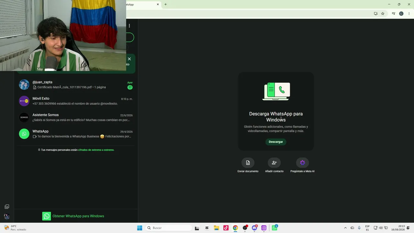Open CapCut from the taskbar

pos(207,228)
